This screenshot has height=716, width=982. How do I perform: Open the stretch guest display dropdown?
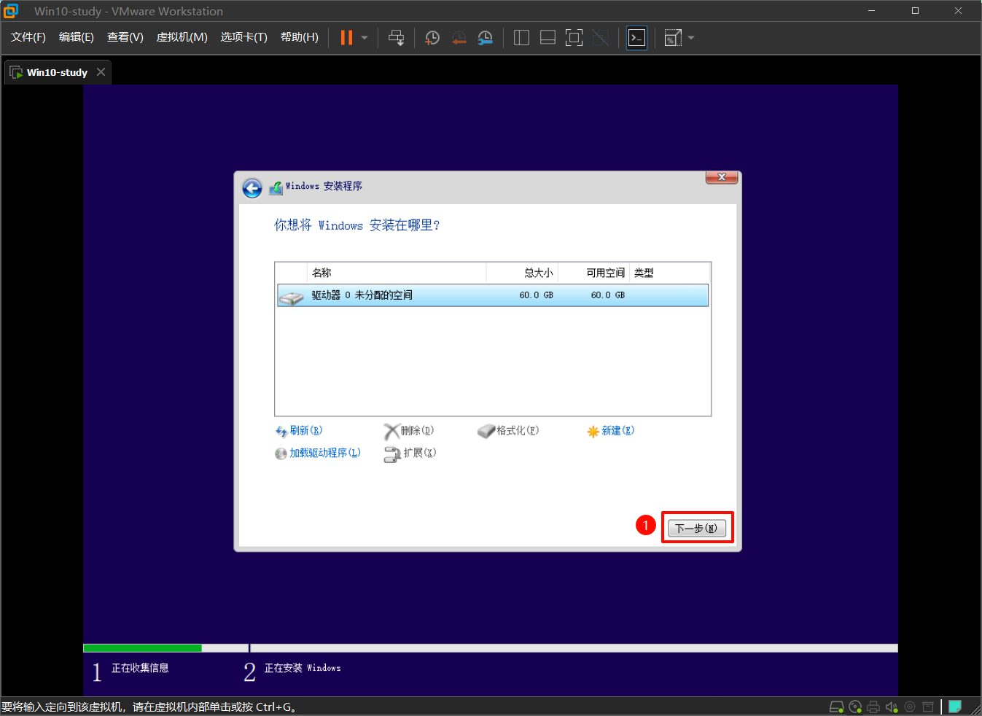click(x=690, y=37)
